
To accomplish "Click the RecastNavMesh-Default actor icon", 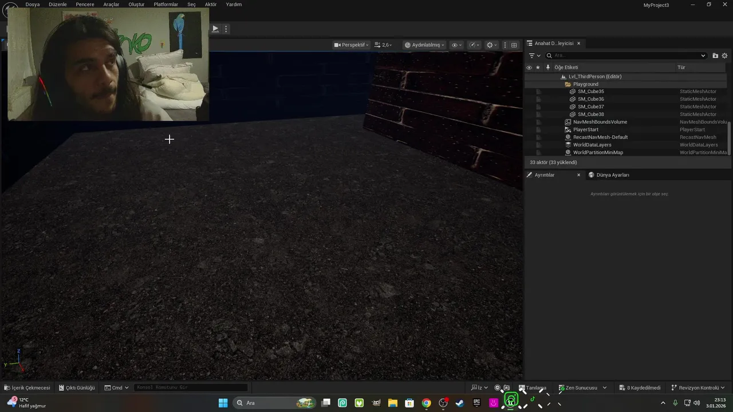I will pyautogui.click(x=568, y=137).
